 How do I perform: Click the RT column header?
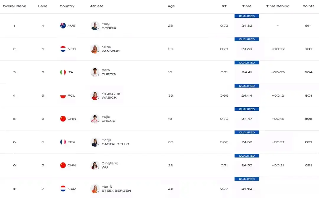pyautogui.click(x=224, y=6)
